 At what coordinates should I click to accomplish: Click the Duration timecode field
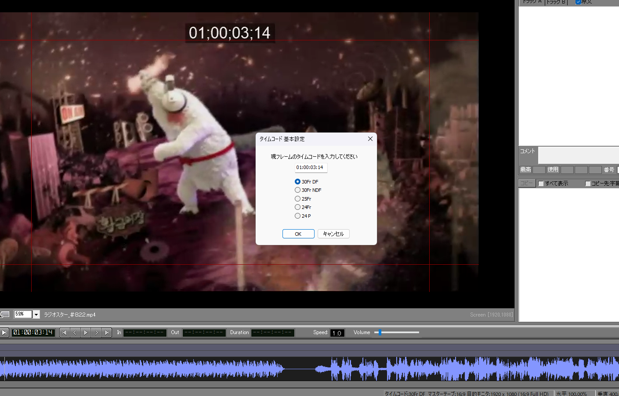(x=273, y=333)
